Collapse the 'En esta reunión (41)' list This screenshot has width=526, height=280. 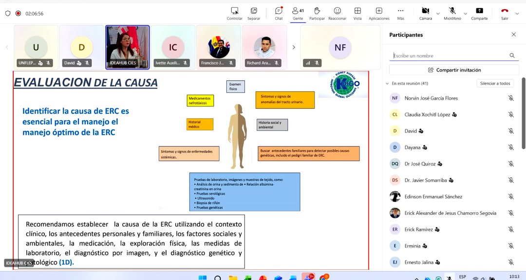point(388,84)
